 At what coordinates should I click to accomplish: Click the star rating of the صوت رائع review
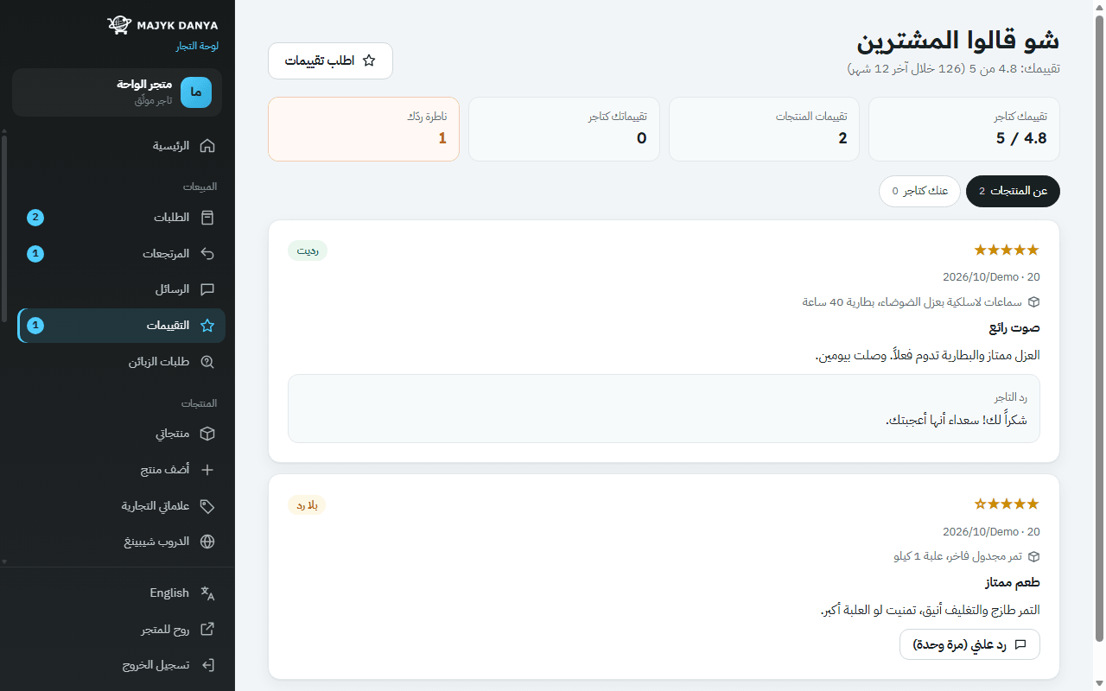pyautogui.click(x=1007, y=250)
